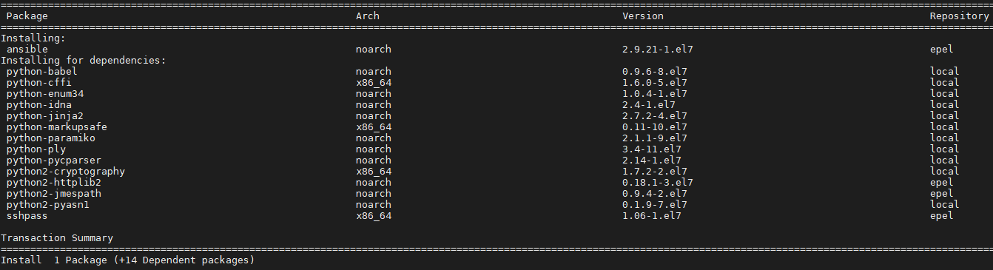
Task: Click python-markupsafe in the list
Action: click(x=57, y=127)
